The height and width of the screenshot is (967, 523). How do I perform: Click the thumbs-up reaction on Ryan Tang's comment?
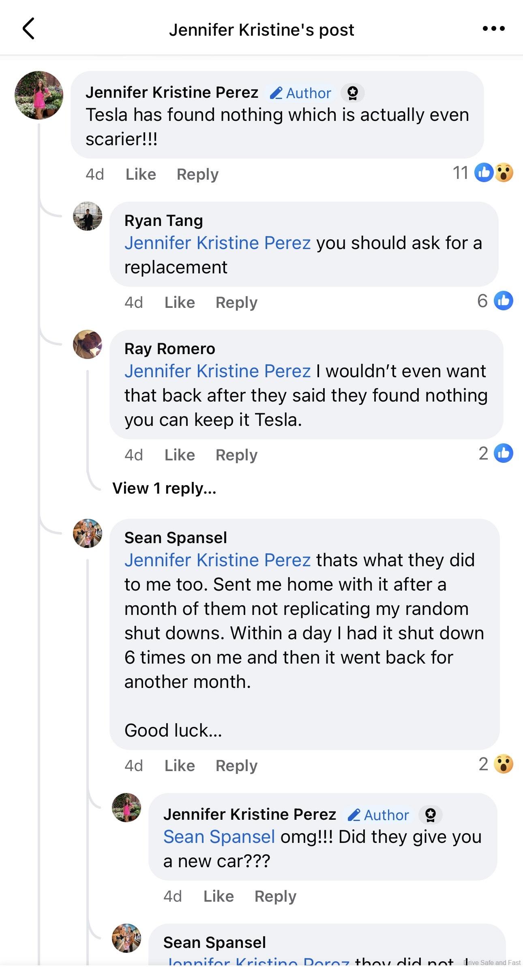point(503,301)
